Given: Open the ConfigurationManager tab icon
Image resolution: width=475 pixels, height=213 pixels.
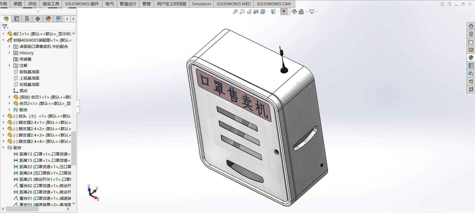Looking at the screenshot, I should coord(27,19).
